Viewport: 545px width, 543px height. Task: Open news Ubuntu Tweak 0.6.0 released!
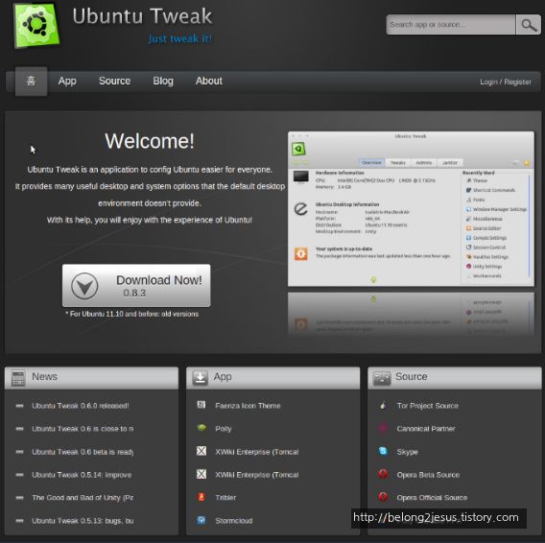(81, 406)
